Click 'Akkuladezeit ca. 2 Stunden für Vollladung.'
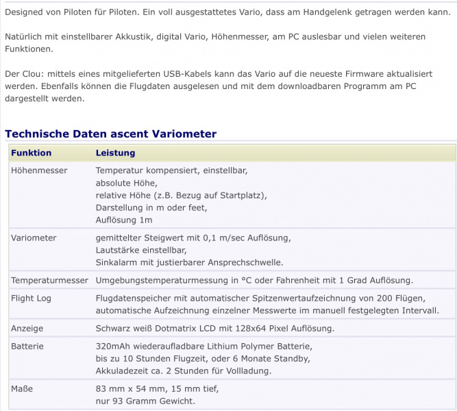 (x=184, y=371)
